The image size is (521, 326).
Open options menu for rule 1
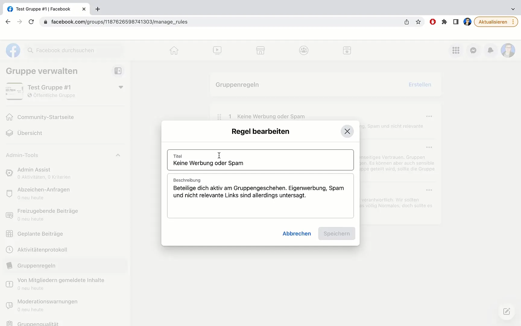click(x=429, y=117)
